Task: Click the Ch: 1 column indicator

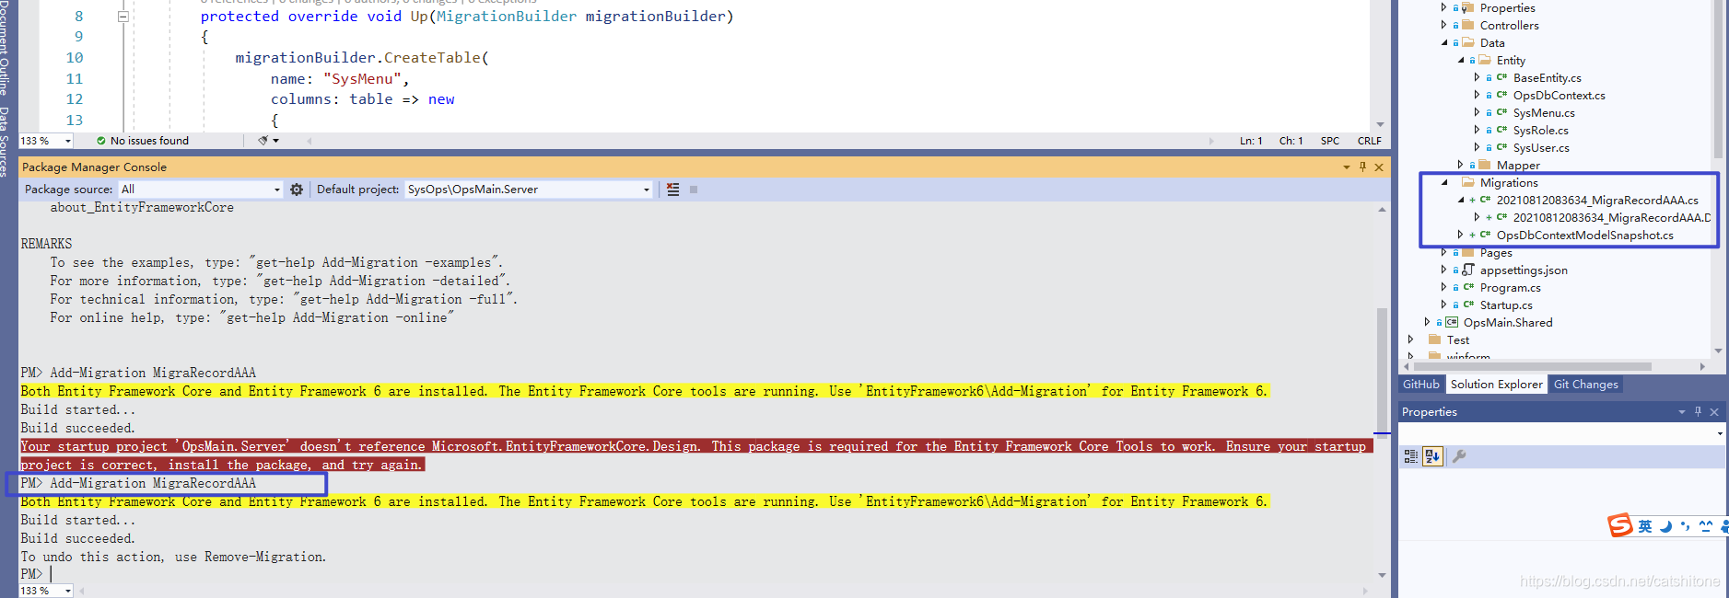Action: pyautogui.click(x=1291, y=141)
